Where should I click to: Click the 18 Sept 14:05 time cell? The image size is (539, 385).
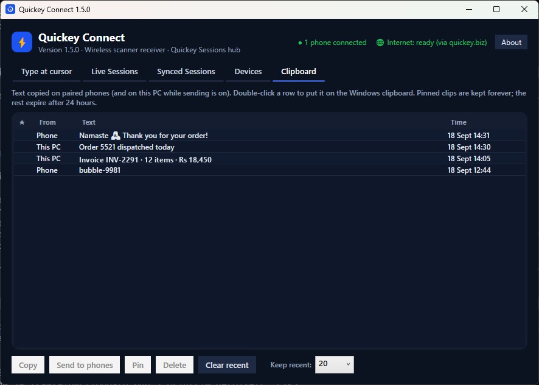click(x=469, y=159)
